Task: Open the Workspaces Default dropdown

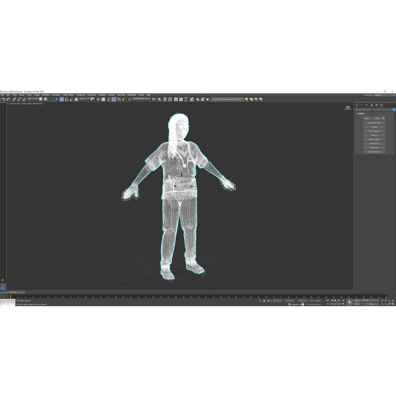Action: click(x=385, y=95)
